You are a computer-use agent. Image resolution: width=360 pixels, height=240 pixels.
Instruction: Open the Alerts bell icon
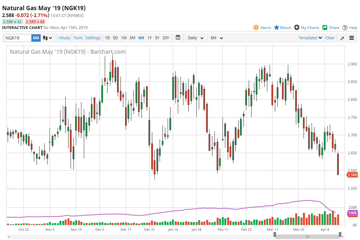256,27
